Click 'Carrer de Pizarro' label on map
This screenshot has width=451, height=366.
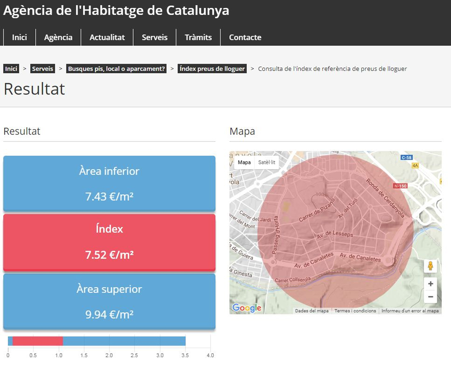click(x=317, y=210)
